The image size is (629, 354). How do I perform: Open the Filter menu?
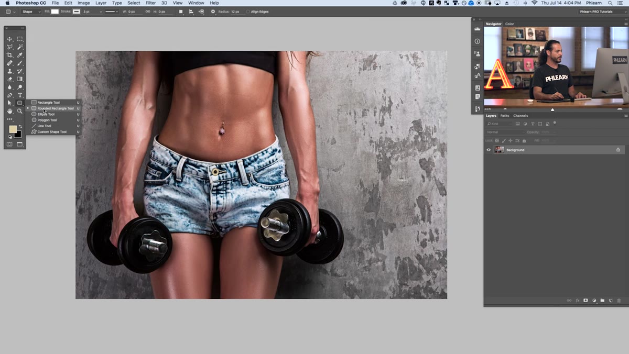150,3
